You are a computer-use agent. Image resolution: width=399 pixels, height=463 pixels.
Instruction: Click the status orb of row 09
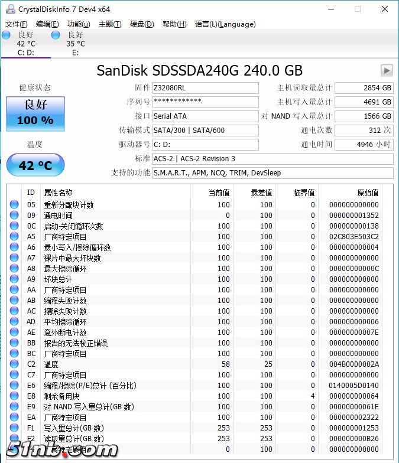[14, 215]
